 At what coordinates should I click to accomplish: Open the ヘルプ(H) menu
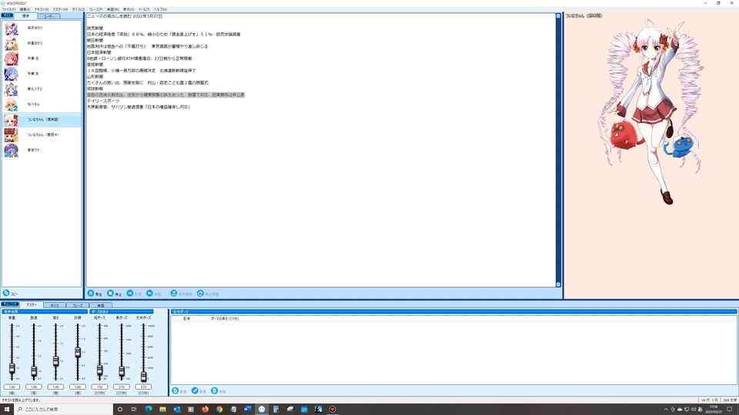click(x=160, y=9)
